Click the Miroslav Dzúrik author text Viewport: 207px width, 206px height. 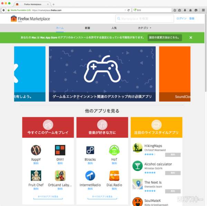pos(154,168)
